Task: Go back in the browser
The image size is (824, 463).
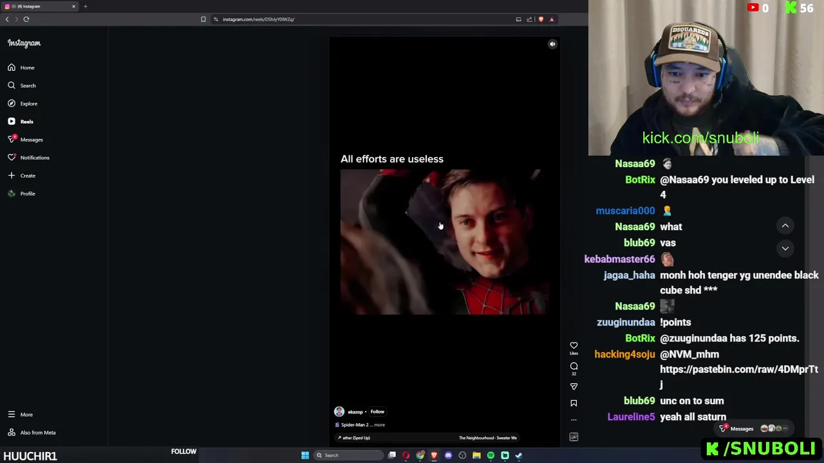Action: [x=7, y=19]
